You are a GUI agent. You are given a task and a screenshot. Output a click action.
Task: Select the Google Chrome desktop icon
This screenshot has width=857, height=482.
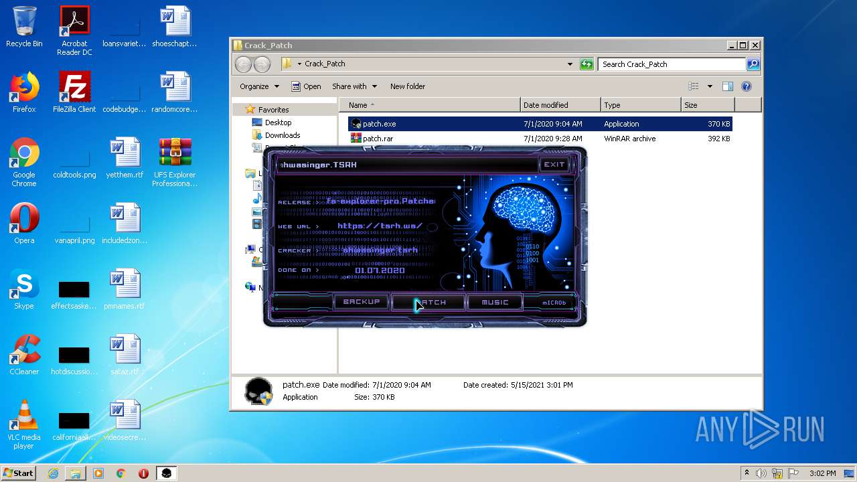coord(24,163)
